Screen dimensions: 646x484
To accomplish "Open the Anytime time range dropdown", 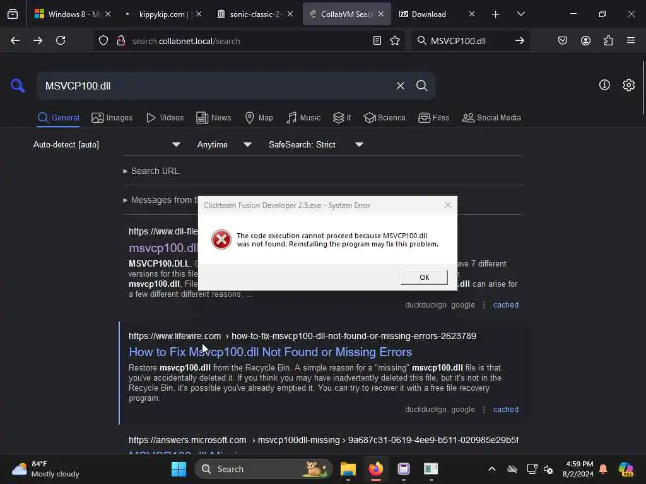I will coord(224,144).
